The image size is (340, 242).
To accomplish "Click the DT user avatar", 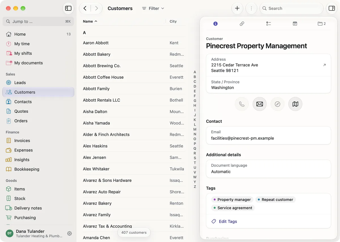I will click(9, 234).
